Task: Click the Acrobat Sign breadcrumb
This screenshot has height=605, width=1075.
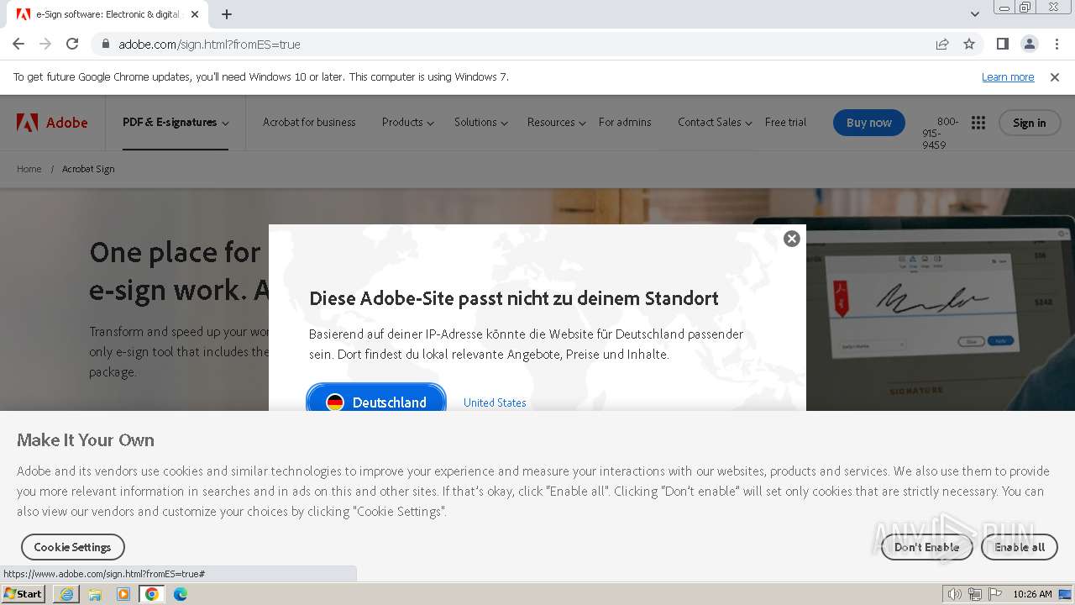Action: coord(88,169)
